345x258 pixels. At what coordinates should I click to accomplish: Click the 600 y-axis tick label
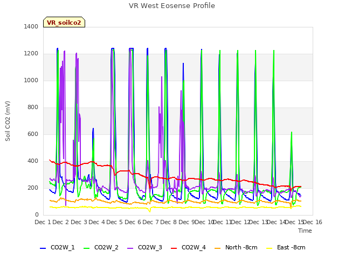[x=33, y=134]
